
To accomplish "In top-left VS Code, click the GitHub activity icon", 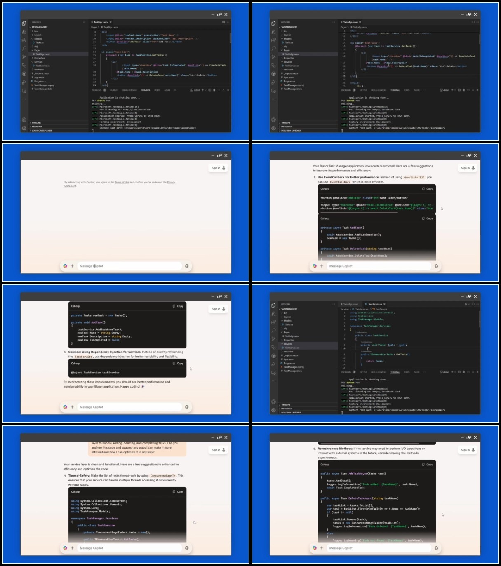I will click(x=24, y=74).
